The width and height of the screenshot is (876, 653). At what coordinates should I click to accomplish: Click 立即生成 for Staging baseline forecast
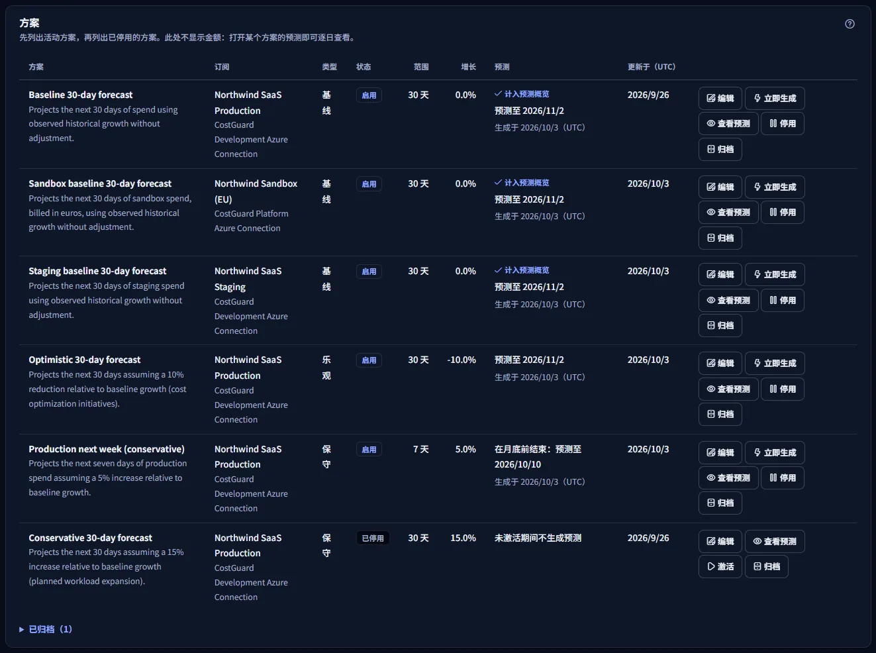pyautogui.click(x=775, y=274)
